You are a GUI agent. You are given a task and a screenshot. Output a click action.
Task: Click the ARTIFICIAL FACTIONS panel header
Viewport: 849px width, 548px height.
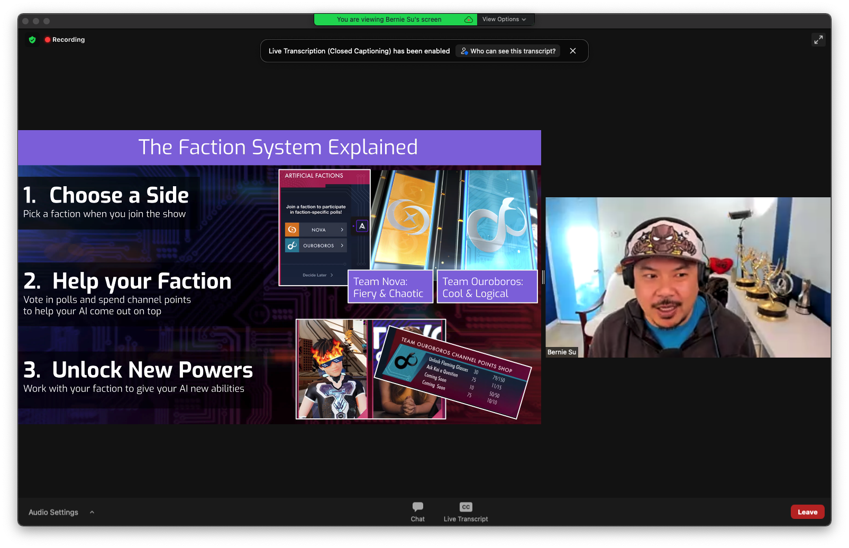[x=314, y=176]
